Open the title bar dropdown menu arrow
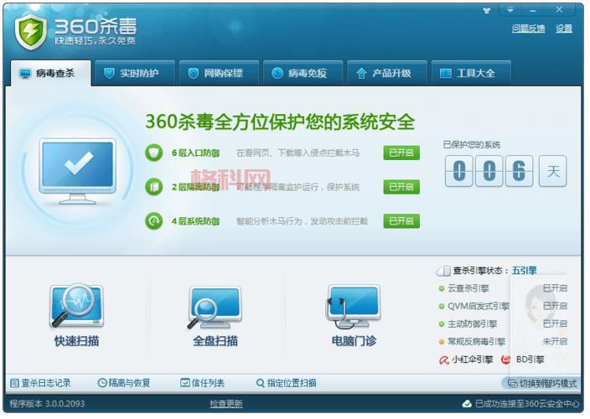Image resolution: width=590 pixels, height=419 pixels. tap(510, 10)
